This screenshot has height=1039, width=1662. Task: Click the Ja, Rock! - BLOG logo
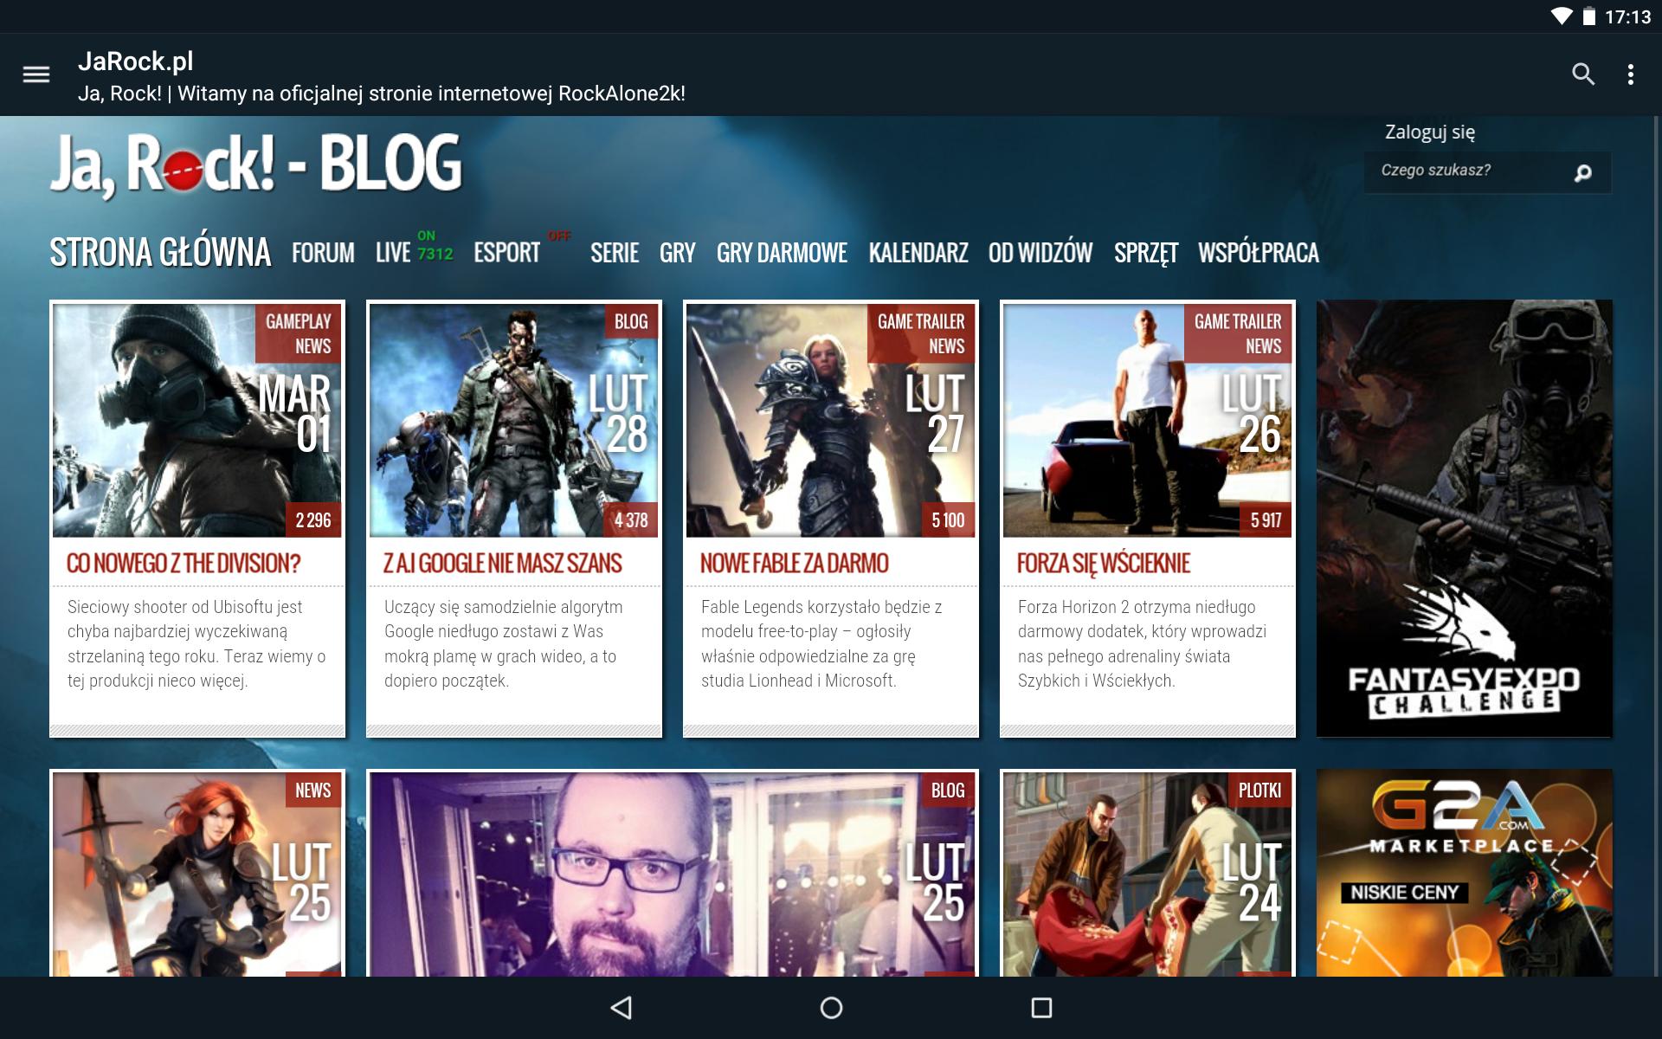tap(255, 165)
